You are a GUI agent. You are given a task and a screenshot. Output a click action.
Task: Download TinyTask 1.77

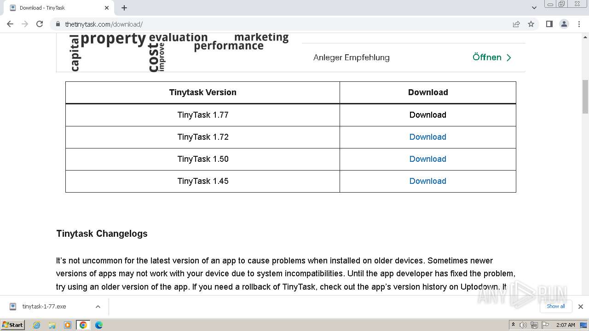(427, 115)
